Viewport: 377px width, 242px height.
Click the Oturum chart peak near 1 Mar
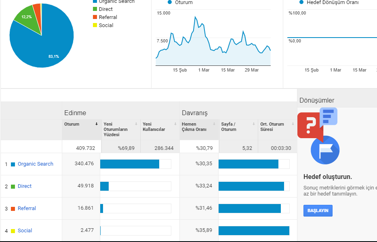[195, 17]
